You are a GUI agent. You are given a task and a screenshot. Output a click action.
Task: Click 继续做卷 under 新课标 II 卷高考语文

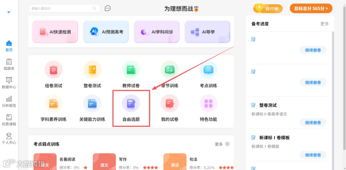coord(313,122)
